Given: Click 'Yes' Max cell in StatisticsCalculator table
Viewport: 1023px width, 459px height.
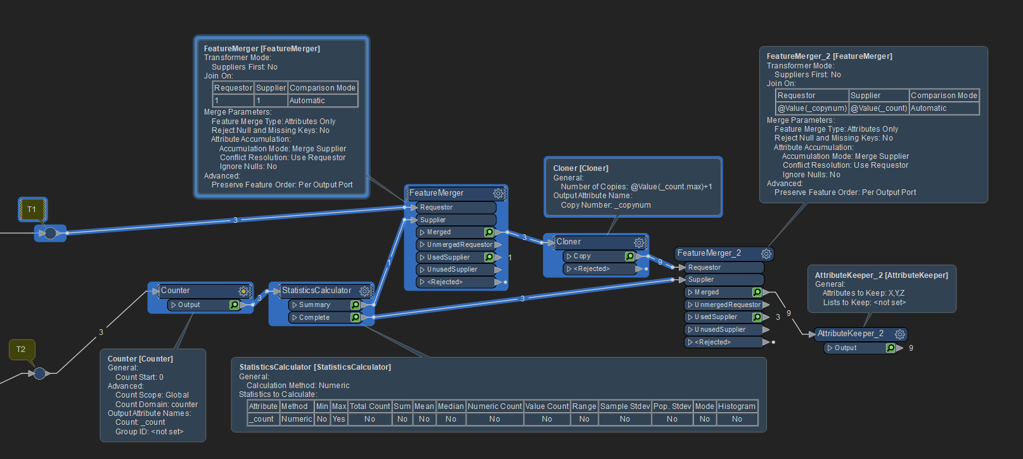Looking at the screenshot, I should point(339,419).
